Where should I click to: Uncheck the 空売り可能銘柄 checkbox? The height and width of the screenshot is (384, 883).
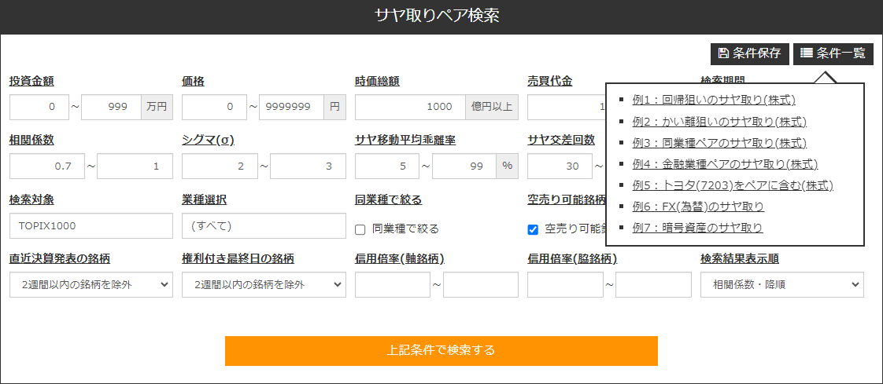(x=533, y=229)
